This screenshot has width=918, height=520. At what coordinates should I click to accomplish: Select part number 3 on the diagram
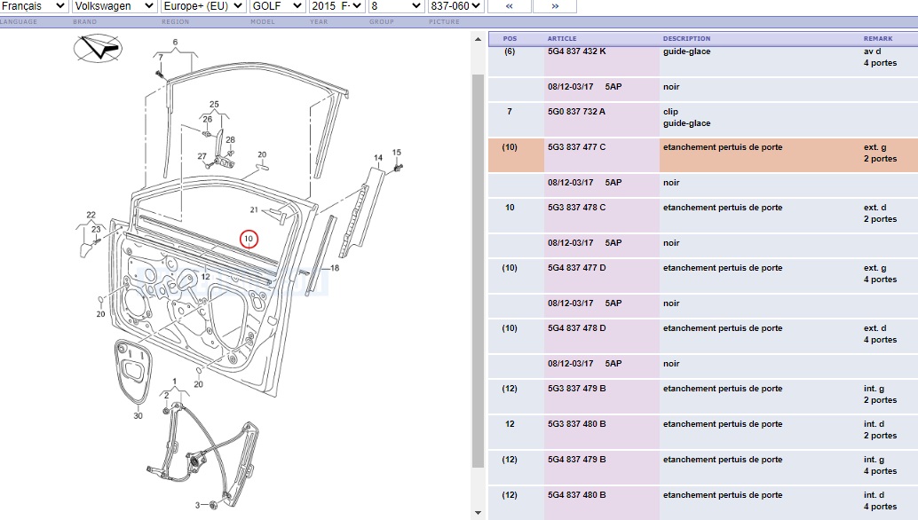coord(197,505)
